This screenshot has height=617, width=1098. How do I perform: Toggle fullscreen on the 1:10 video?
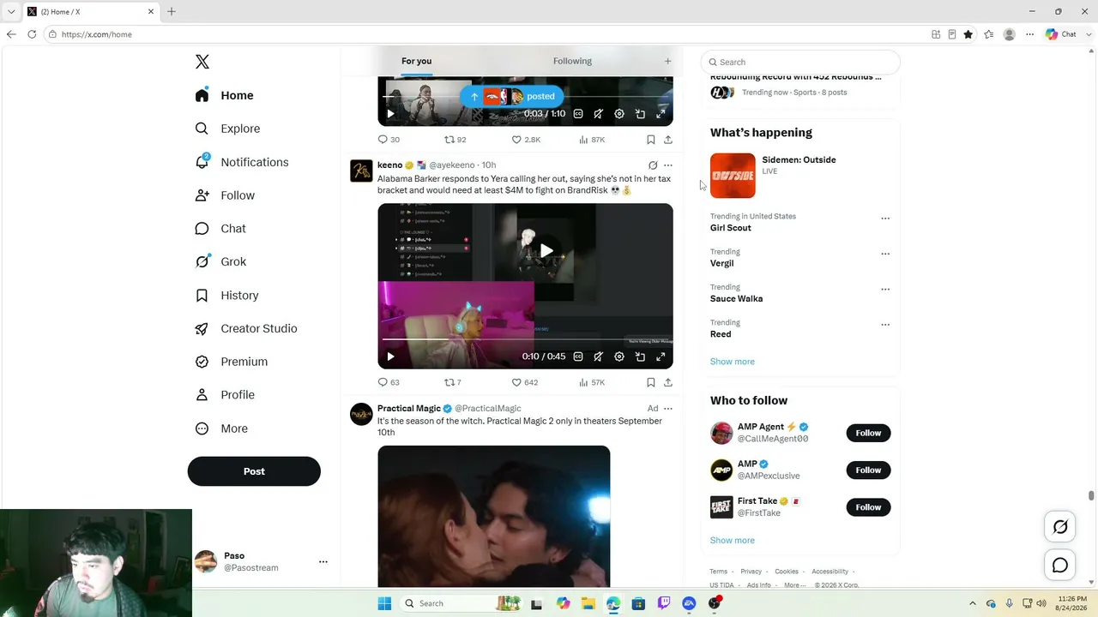(x=661, y=114)
